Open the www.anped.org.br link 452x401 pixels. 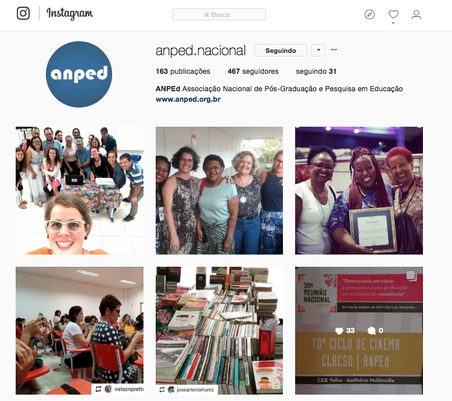pos(188,99)
